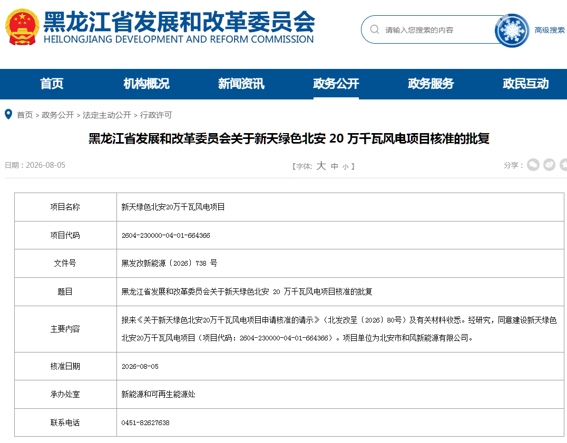
Task: Click the article headline about 北安风电项目
Action: point(289,139)
